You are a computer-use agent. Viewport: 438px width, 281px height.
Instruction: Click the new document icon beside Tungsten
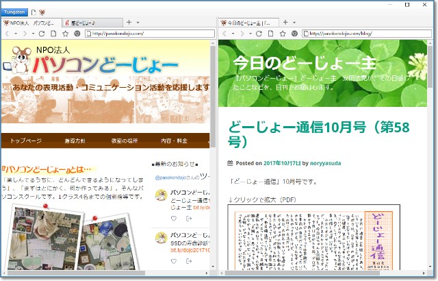click(34, 12)
